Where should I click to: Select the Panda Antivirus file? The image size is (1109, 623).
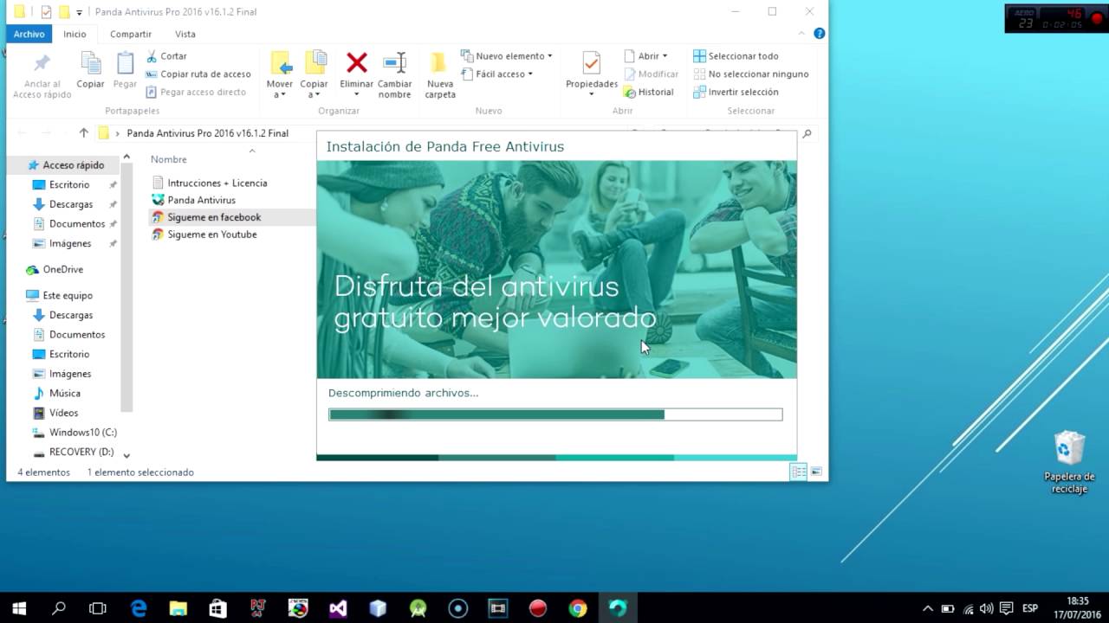pos(193,200)
